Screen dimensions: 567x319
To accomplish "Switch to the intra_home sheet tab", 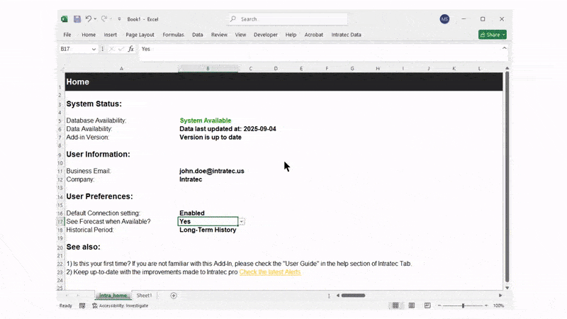I will point(113,296).
